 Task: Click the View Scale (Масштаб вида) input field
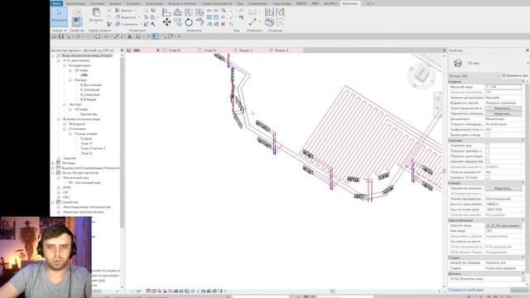coord(503,87)
